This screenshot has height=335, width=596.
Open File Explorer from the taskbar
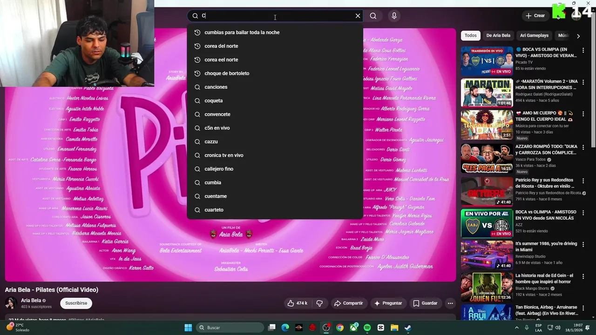(x=394, y=328)
